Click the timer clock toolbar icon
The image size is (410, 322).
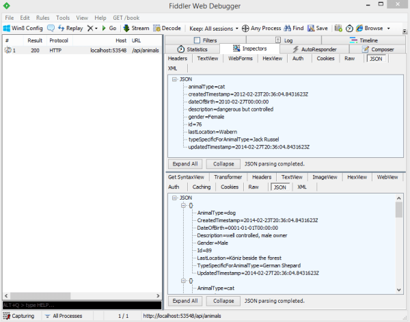(x=349, y=28)
